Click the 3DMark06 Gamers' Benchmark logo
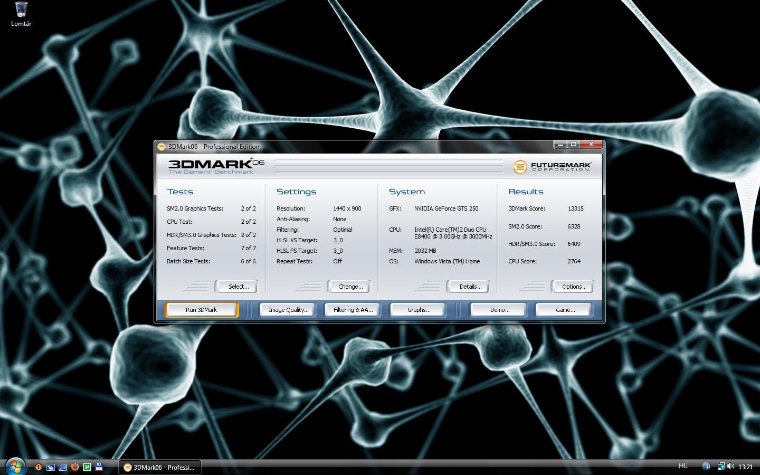The image size is (760, 475). (216, 166)
